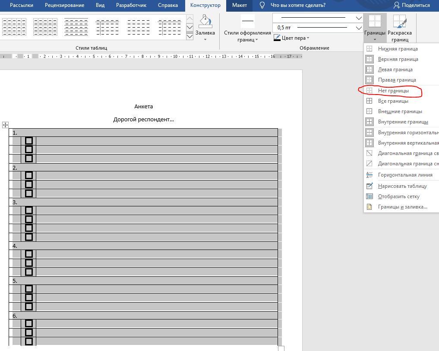Click the table move handle icon
Screen dimensions: 439x351
(x=5, y=125)
